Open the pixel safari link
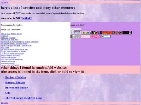This screenshot has height=105, width=141. point(5,48)
